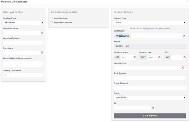Click the warning icon in Name On Card field

point(183,68)
